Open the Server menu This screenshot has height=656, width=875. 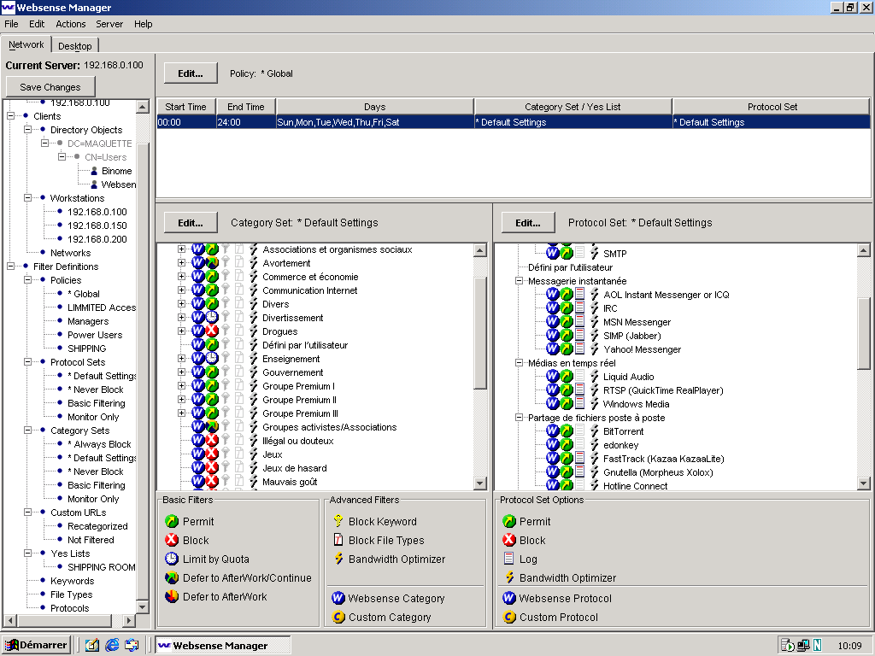109,24
